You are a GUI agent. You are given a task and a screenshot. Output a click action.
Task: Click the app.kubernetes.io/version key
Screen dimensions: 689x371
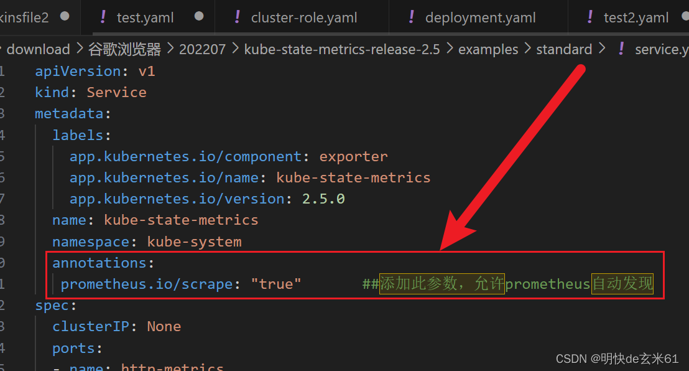(x=177, y=199)
